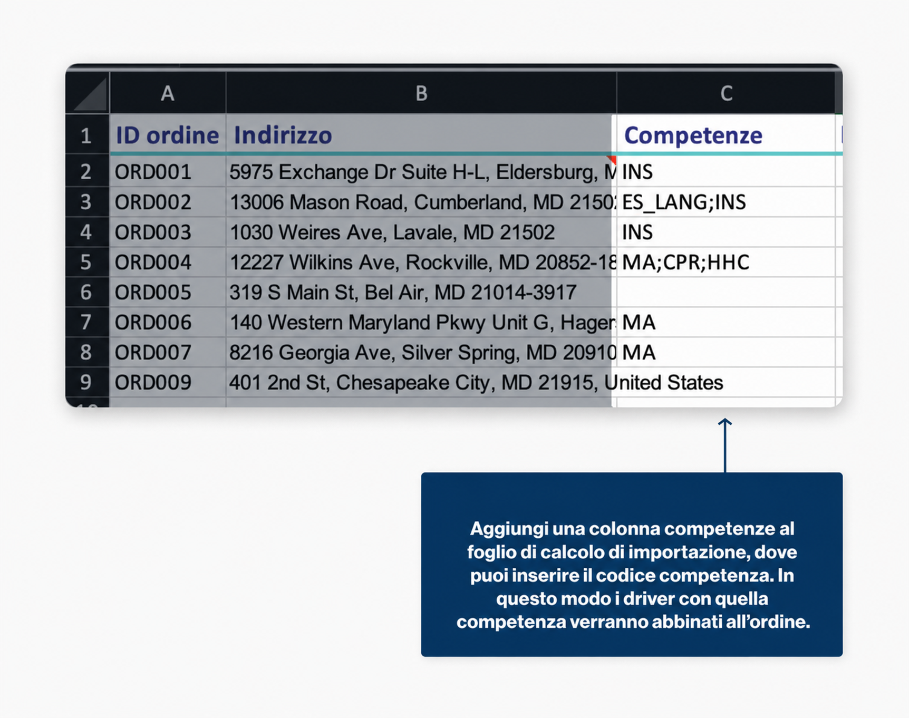Select the 12227 Wilkins Ave address cell
The image size is (909, 718).
pos(421,262)
